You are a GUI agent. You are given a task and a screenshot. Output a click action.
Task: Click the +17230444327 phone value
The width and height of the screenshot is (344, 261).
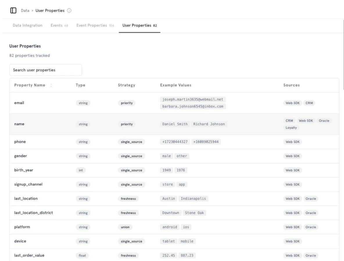[175, 142]
